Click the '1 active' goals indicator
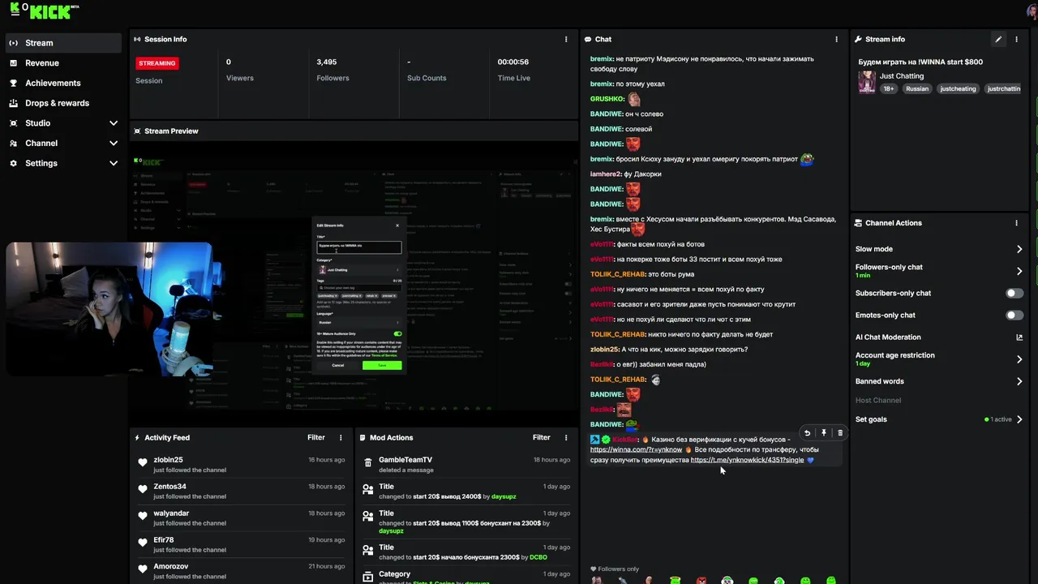Image resolution: width=1038 pixels, height=584 pixels. (998, 419)
